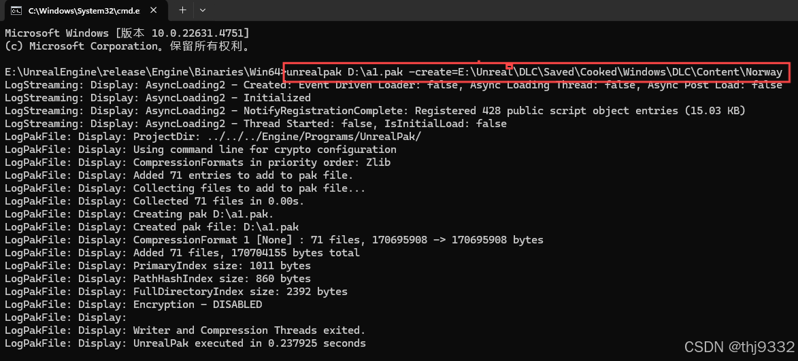Click the 'AsyncLoading2 - Initialized' log line
798x361 pixels.
pyautogui.click(x=157, y=98)
